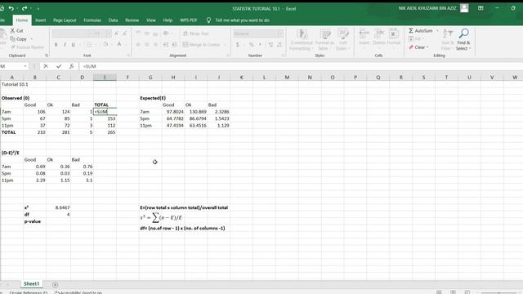Click the Borders icon
Viewport: 523px width, 294px height.
89,44
